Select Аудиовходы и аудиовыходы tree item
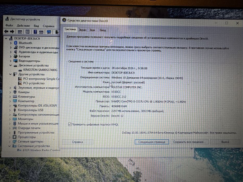Viewport: 243px width, 182px height. coord(38,52)
